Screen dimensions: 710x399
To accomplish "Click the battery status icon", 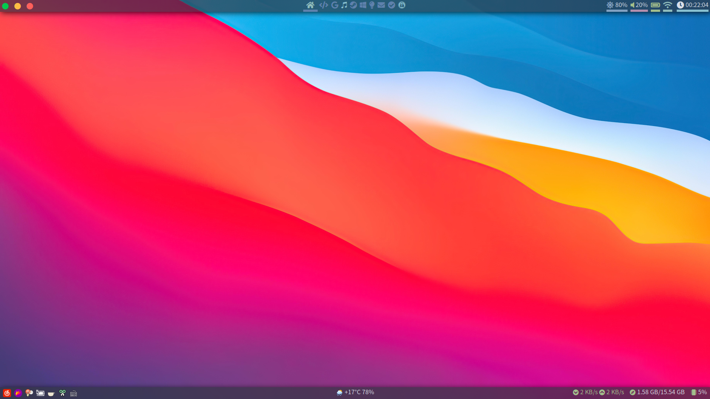I will (655, 5).
